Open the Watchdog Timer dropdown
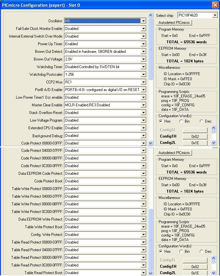 tap(105, 67)
